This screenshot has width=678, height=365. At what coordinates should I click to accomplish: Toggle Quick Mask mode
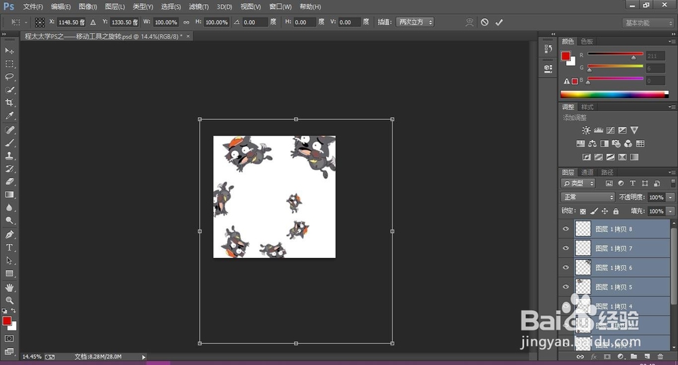9,339
